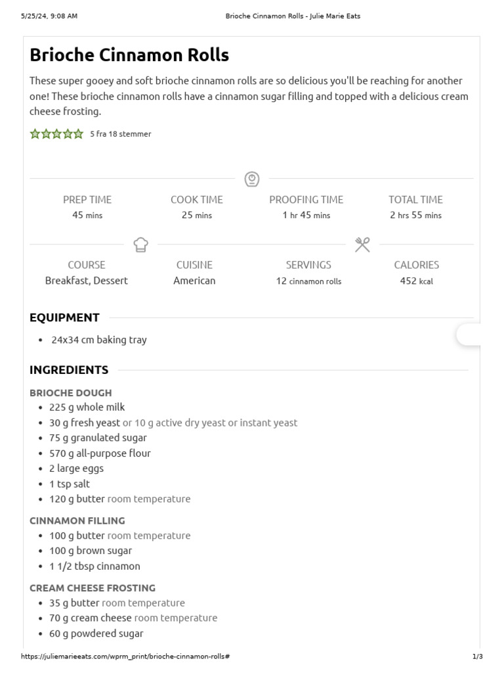Click the Ingredients section heading
The image size is (504, 673).
click(69, 370)
